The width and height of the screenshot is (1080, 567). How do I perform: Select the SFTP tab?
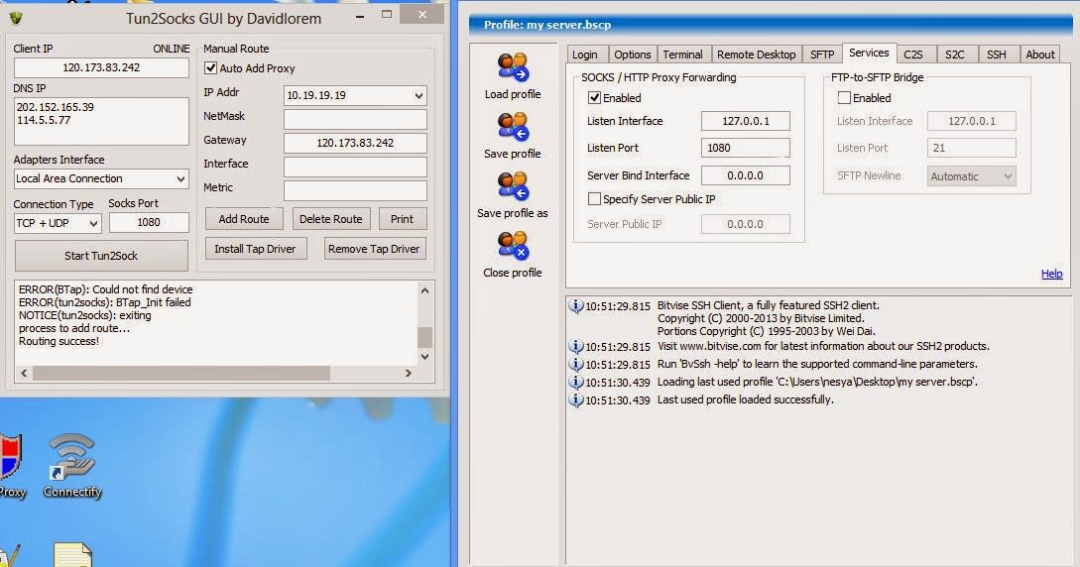[822, 55]
